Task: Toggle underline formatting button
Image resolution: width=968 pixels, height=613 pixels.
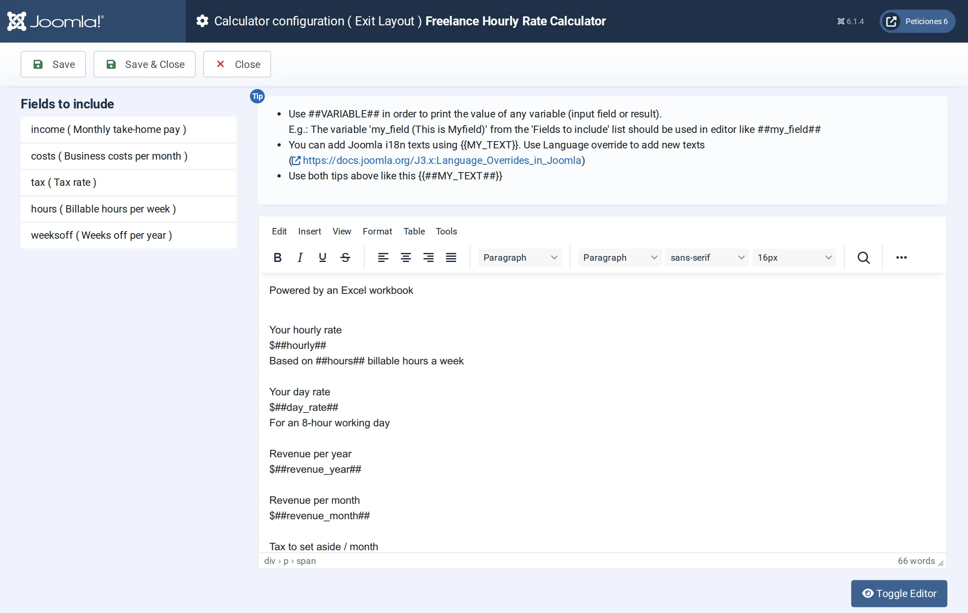Action: click(x=322, y=257)
